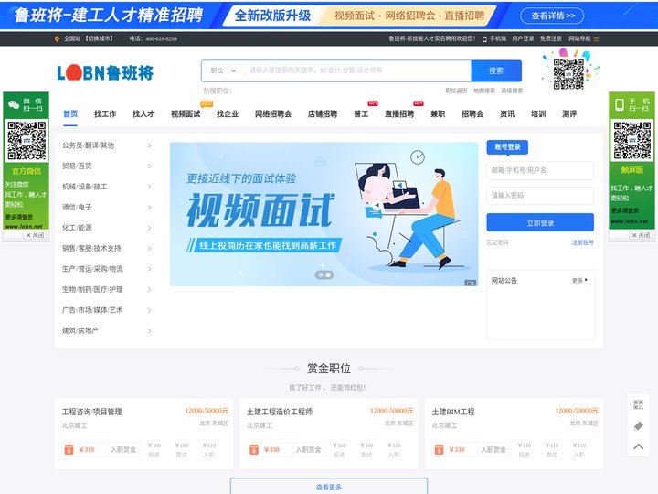The height and width of the screenshot is (494, 658).
Task: Click red bounty icon in 工程咨询/项目管理 card
Action: [69, 449]
